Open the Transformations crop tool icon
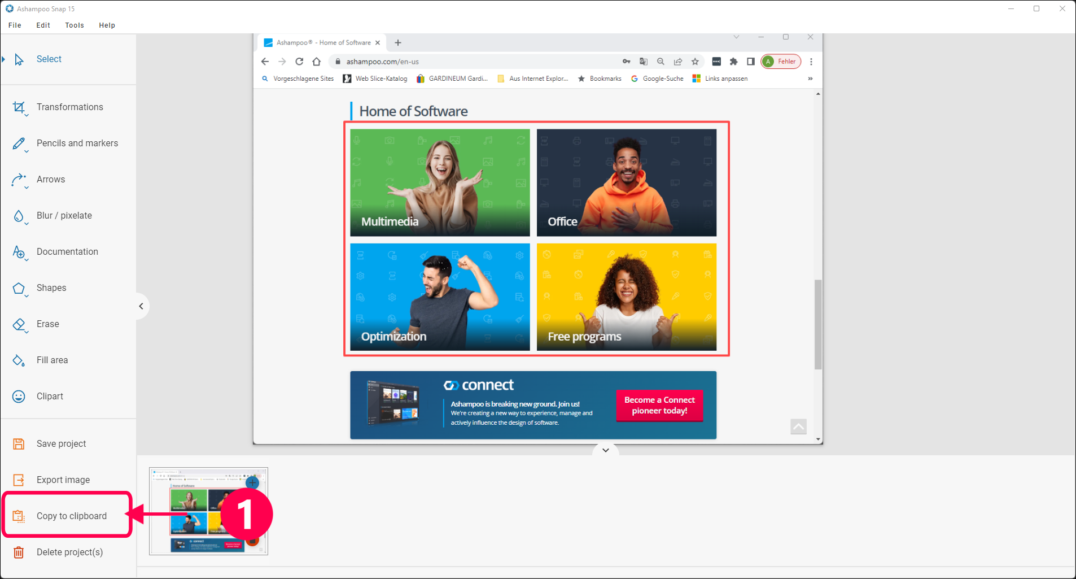This screenshot has height=579, width=1076. click(x=19, y=107)
